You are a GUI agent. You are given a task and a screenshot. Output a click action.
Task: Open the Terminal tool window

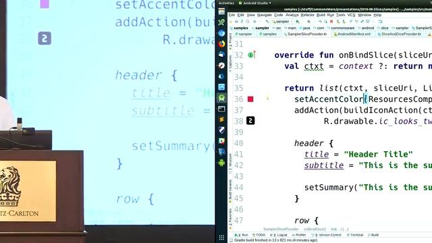click(x=355, y=235)
